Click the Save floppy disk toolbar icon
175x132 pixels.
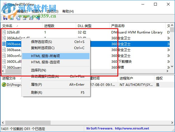(5, 18)
